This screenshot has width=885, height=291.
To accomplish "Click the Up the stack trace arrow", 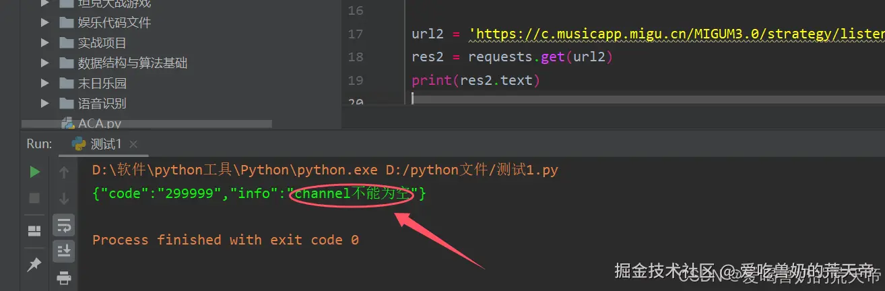I will pyautogui.click(x=64, y=172).
